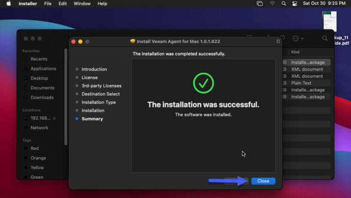Viewport: 351px width, 198px height.
Task: Open the Finder action ellipsis dropdown
Action: 298,38
